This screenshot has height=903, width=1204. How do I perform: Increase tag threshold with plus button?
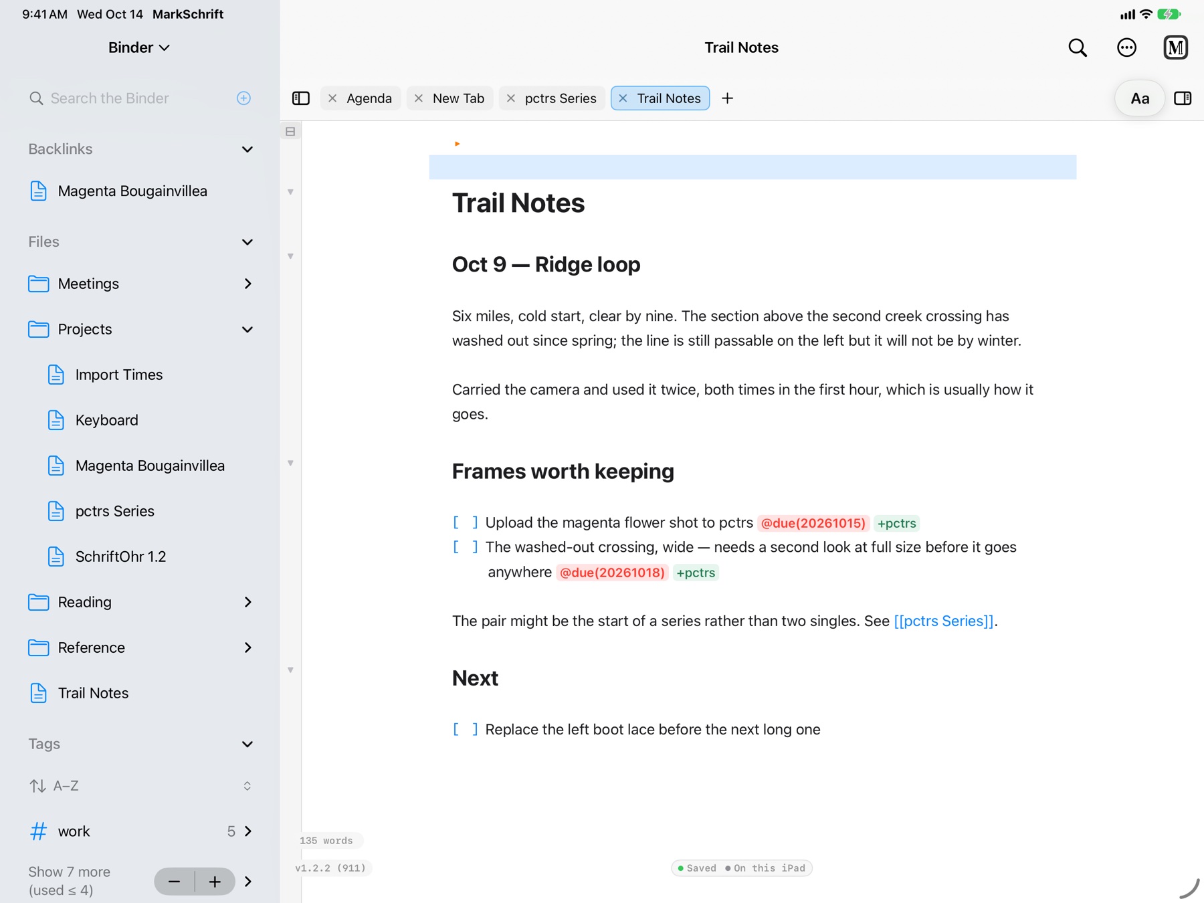click(215, 882)
